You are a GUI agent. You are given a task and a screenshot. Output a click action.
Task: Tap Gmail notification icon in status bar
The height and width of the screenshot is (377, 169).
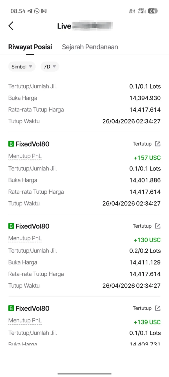pyautogui.click(x=44, y=11)
